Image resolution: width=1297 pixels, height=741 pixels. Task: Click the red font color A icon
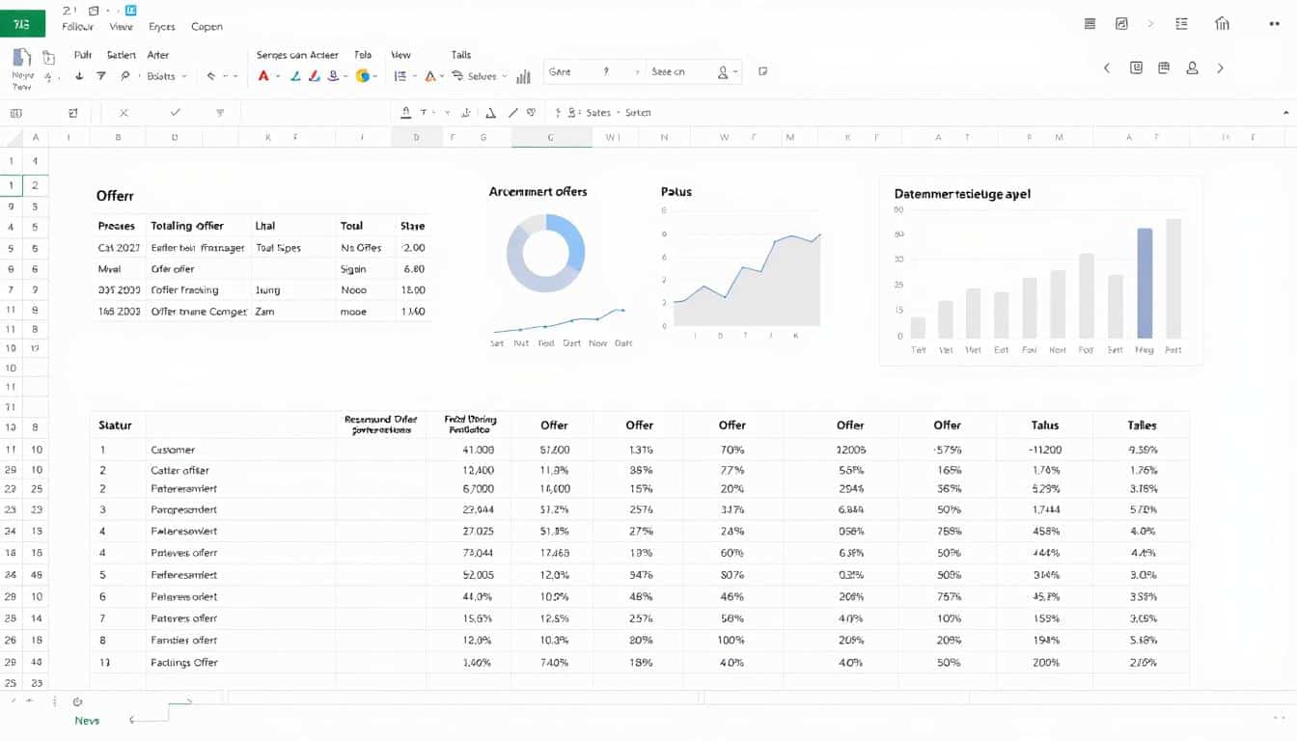pos(263,75)
